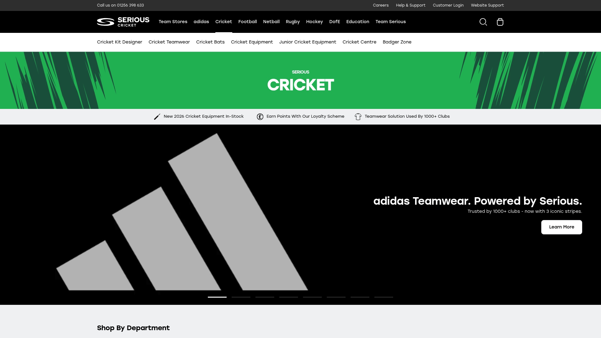Go to Customer Login

pos(448,5)
